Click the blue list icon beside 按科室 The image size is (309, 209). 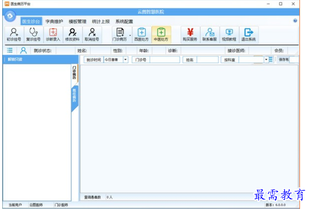[x=271, y=59]
